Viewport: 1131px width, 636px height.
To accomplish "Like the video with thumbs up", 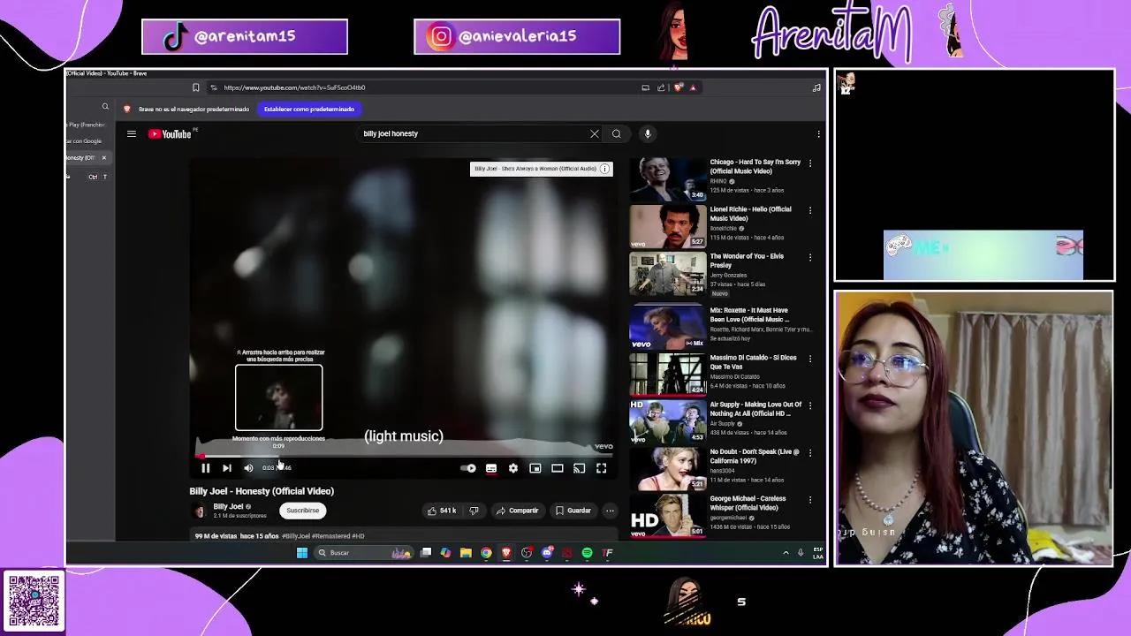I will click(x=442, y=511).
